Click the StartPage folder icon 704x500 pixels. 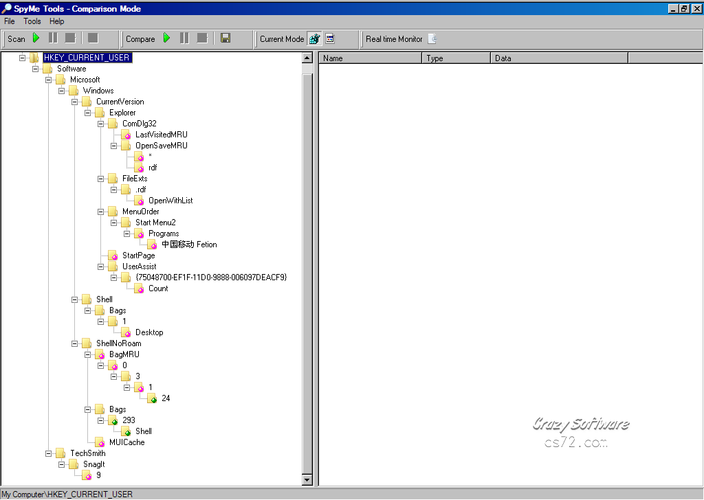(113, 255)
